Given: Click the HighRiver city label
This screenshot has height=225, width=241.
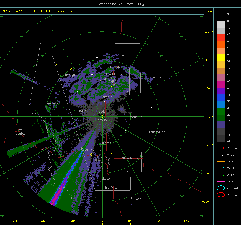Looking at the screenshot, I should 111,188.
